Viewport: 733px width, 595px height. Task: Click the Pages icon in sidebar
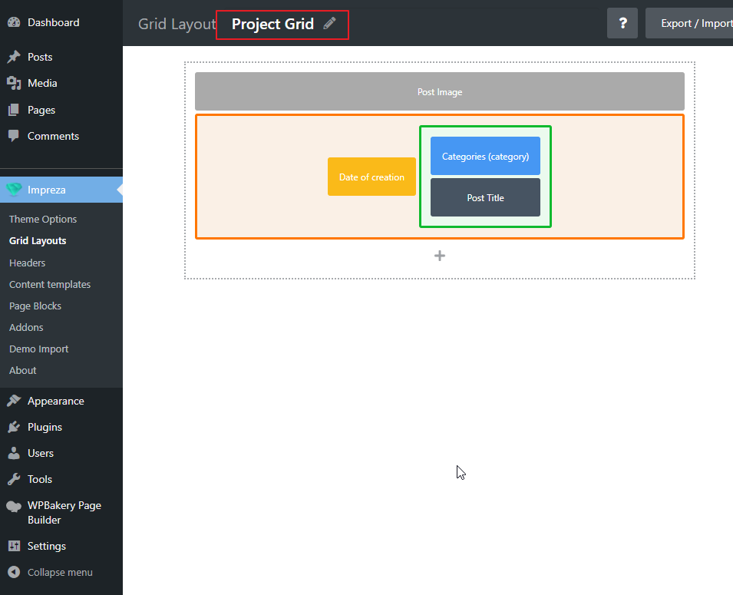click(14, 110)
